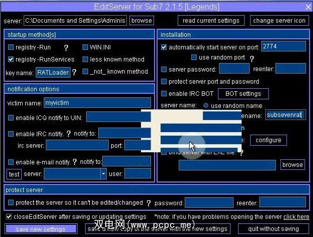Click the victim name field
The height and width of the screenshot is (237, 313).
pyautogui.click(x=97, y=103)
